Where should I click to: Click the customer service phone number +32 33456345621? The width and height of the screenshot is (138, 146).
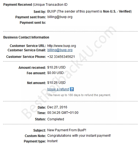click(61, 56)
